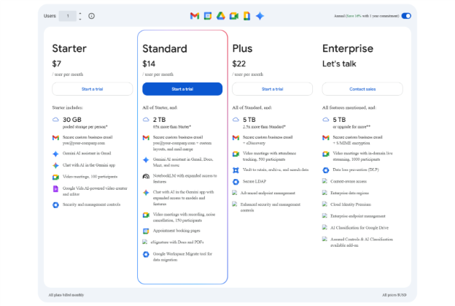Contact sales for the Enterprise plan

click(362, 89)
